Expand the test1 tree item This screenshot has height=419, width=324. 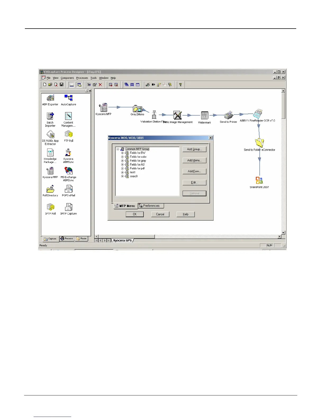pos(122,172)
